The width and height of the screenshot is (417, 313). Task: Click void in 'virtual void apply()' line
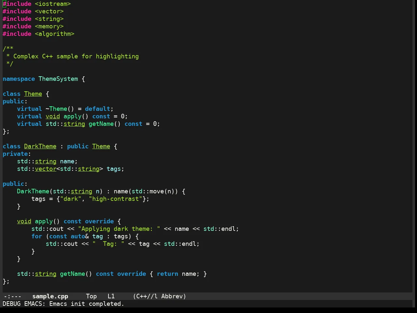point(53,116)
